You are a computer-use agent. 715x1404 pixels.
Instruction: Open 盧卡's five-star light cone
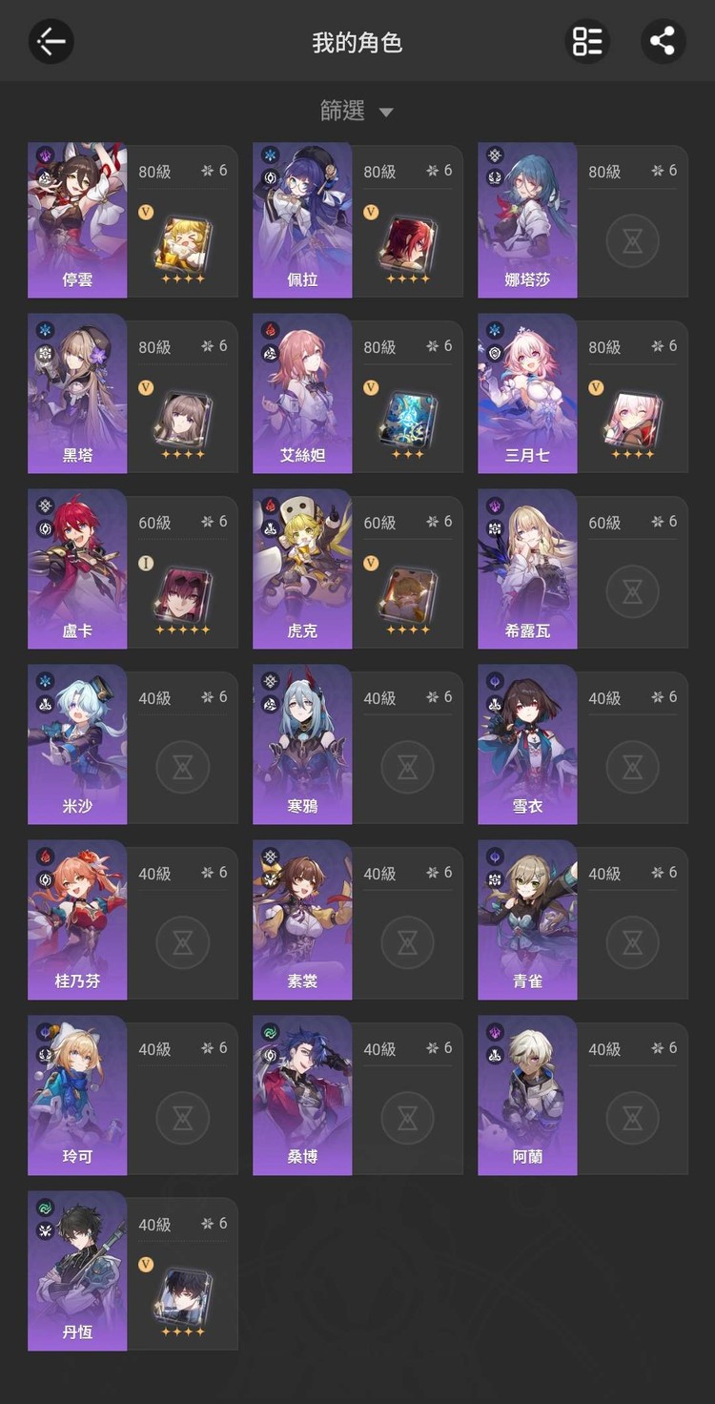[183, 594]
